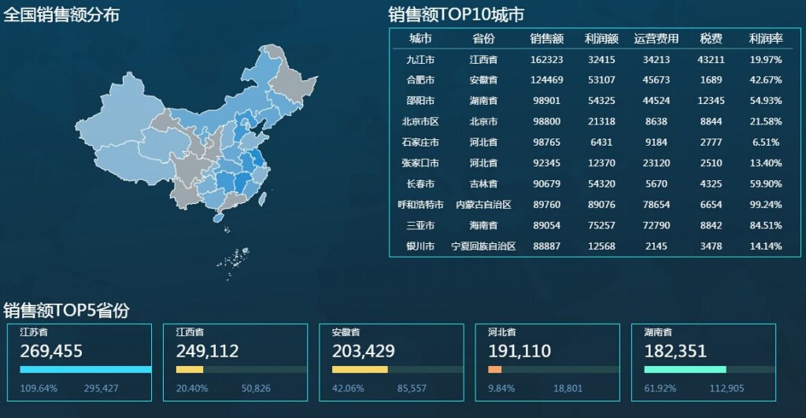This screenshot has width=806, height=418.
Task: Click the 269,455 value in 江苏省 card
Action: [51, 351]
